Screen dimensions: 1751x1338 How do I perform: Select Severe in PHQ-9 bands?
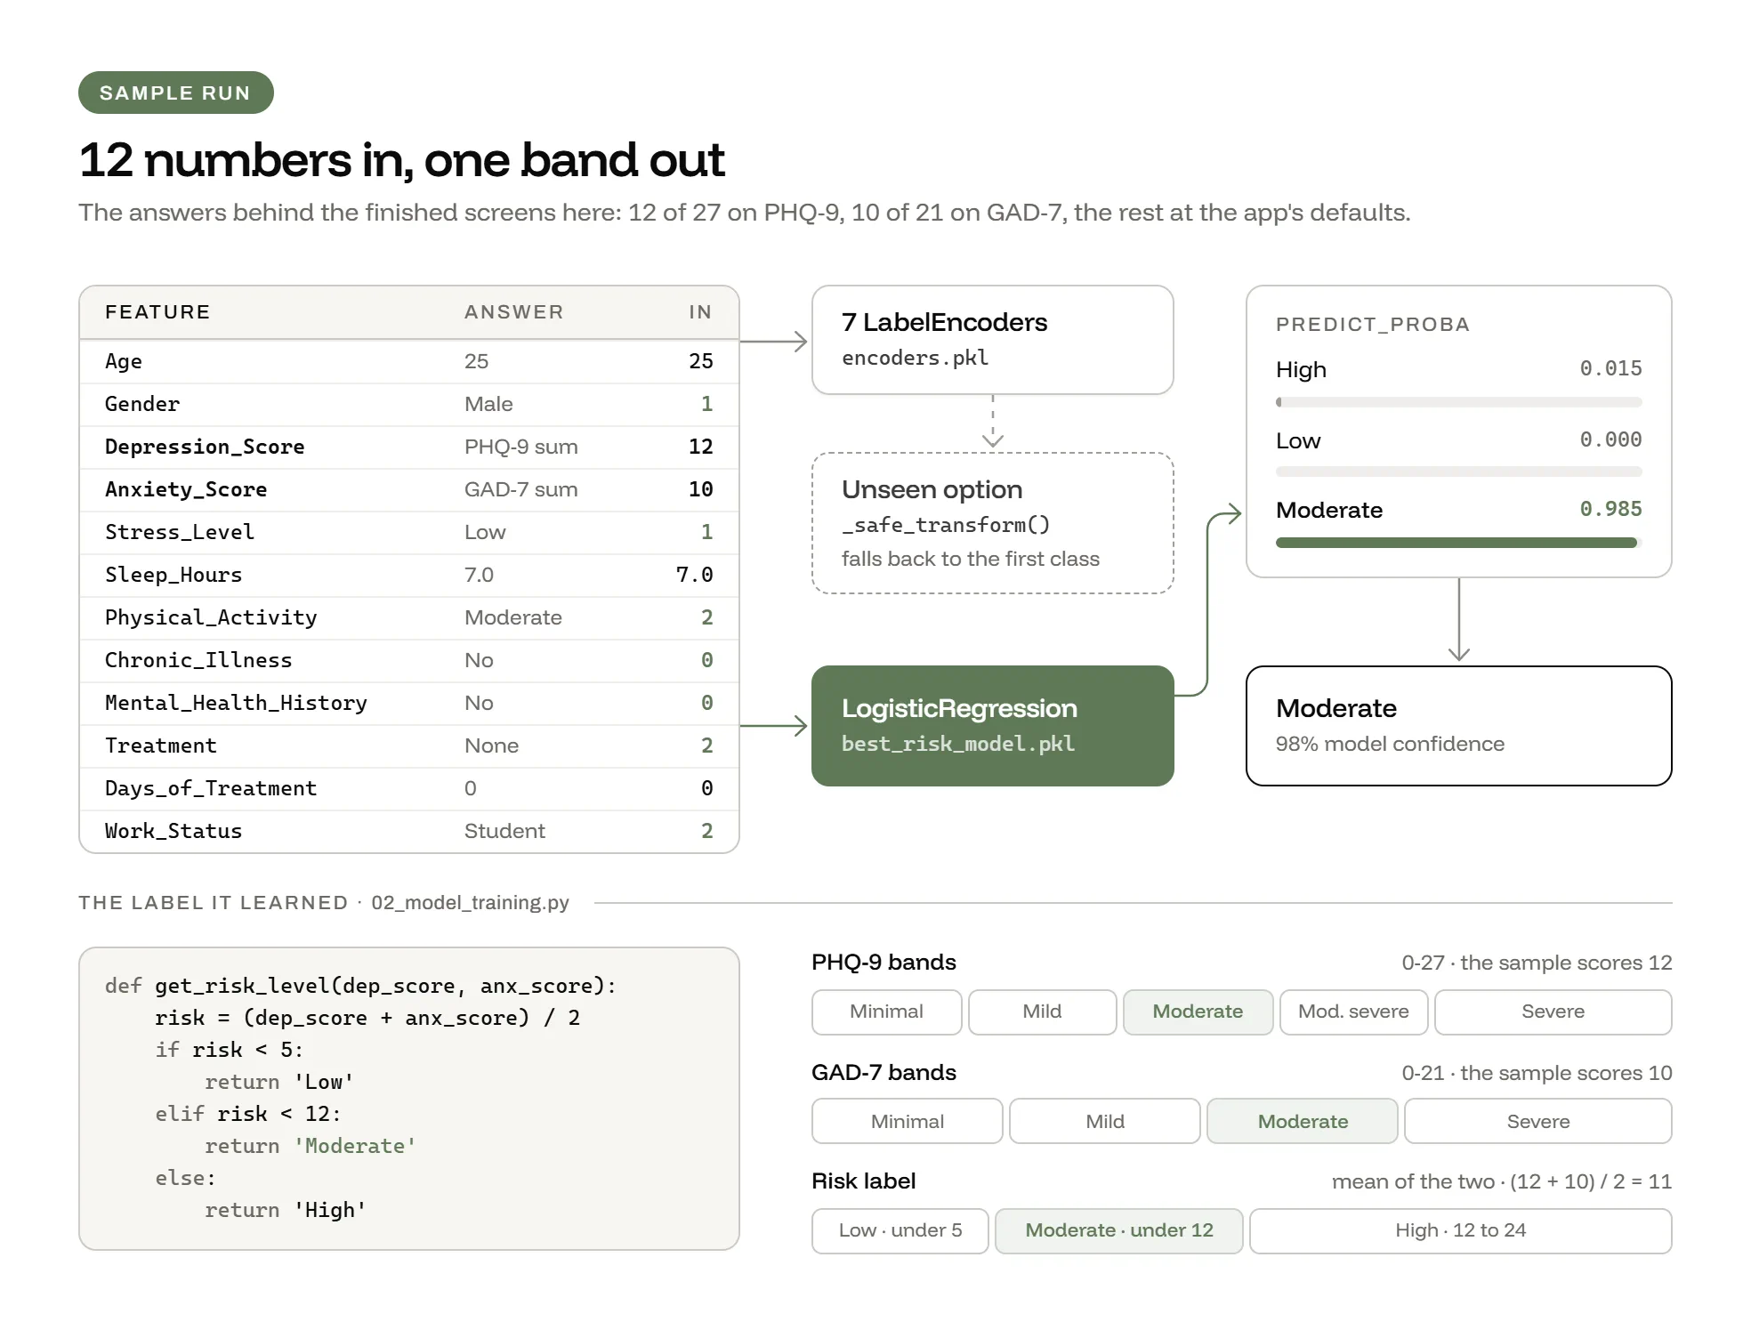pos(1553,1012)
